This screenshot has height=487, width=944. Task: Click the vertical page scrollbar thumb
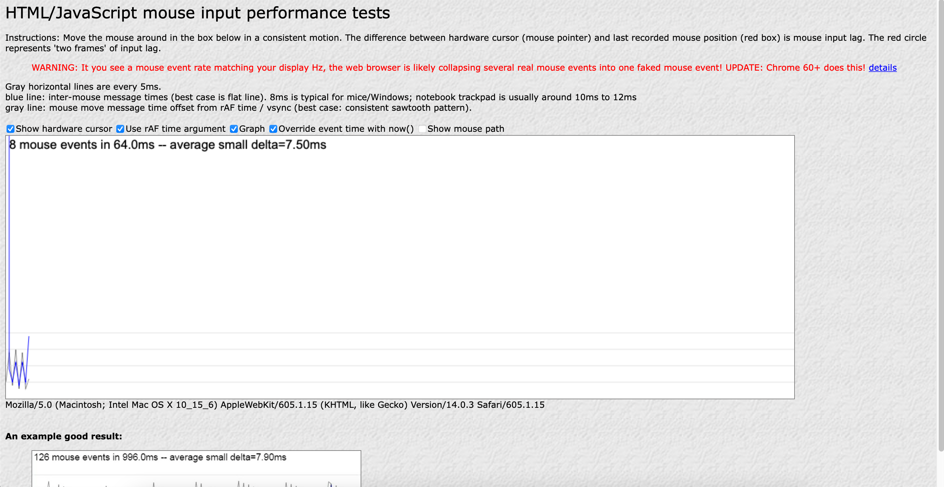point(941,220)
